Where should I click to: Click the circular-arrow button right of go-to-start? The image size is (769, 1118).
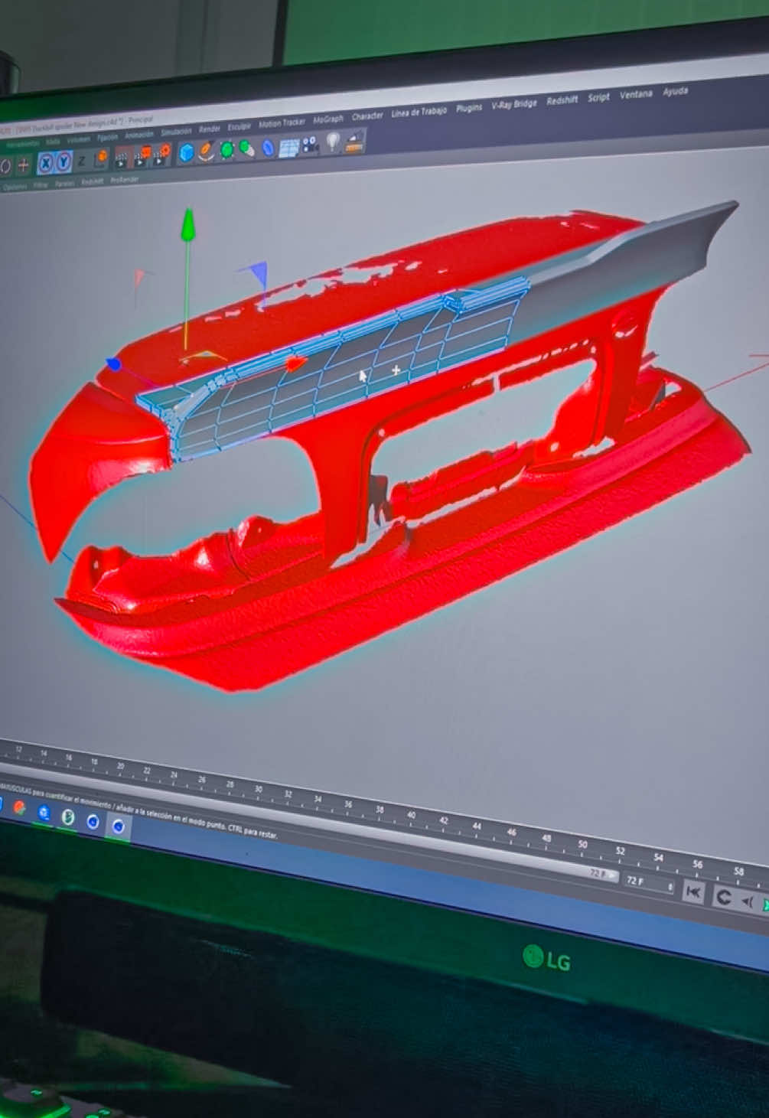point(722,897)
